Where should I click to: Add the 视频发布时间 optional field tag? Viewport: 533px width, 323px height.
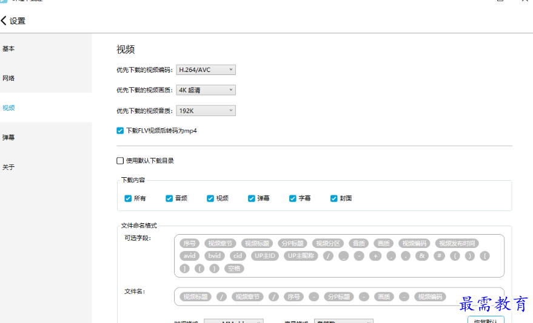(457, 243)
